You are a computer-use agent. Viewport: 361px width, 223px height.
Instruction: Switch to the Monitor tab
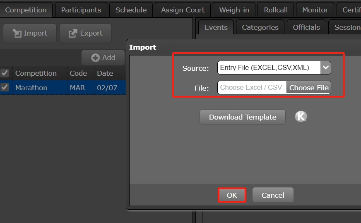(315, 10)
